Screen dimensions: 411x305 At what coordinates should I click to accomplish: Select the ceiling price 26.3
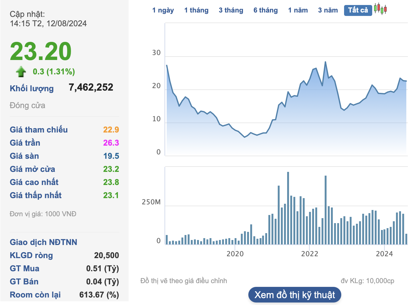(x=111, y=143)
